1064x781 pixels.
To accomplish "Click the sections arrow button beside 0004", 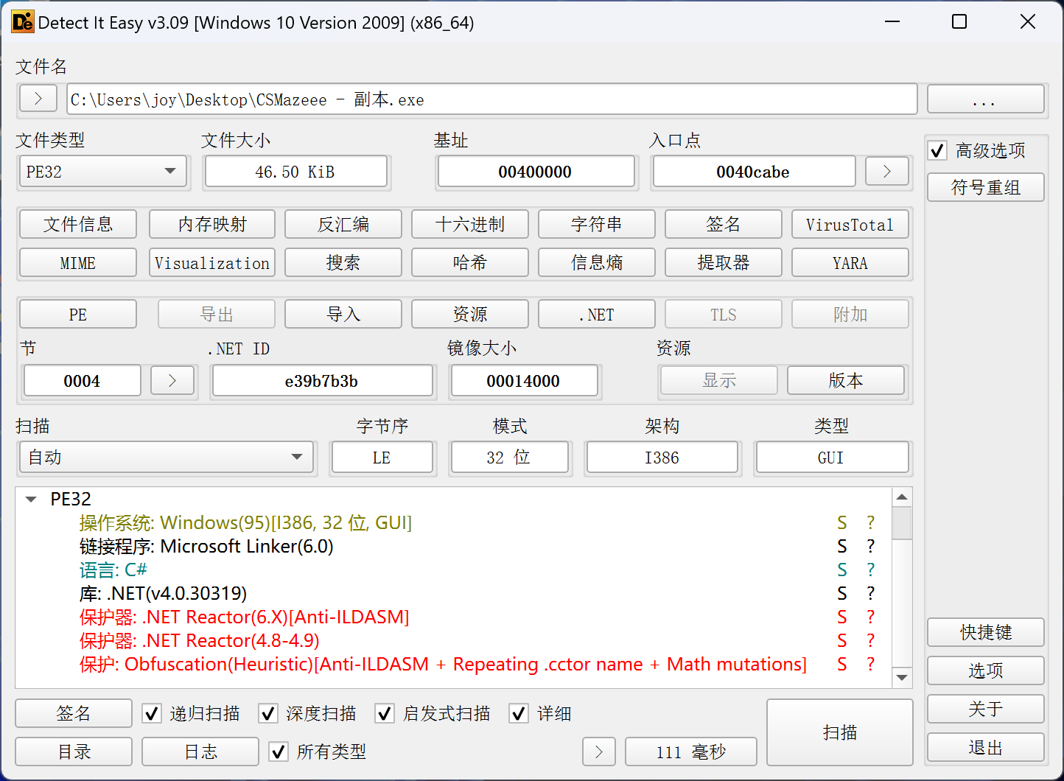I will pyautogui.click(x=172, y=381).
